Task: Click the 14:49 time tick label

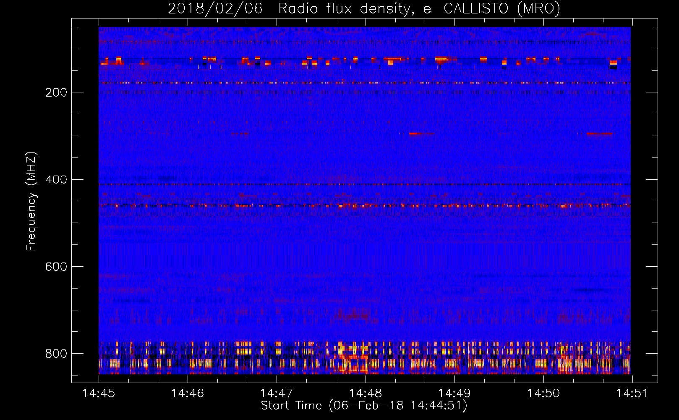Action: tap(454, 393)
